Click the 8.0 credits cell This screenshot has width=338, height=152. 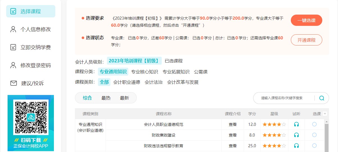pos(252,135)
